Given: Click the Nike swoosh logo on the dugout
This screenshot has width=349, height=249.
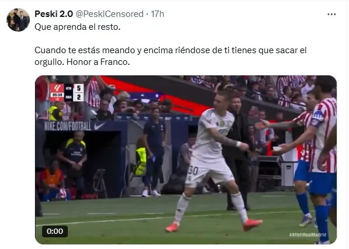Looking at the screenshot, I should click(99, 126).
